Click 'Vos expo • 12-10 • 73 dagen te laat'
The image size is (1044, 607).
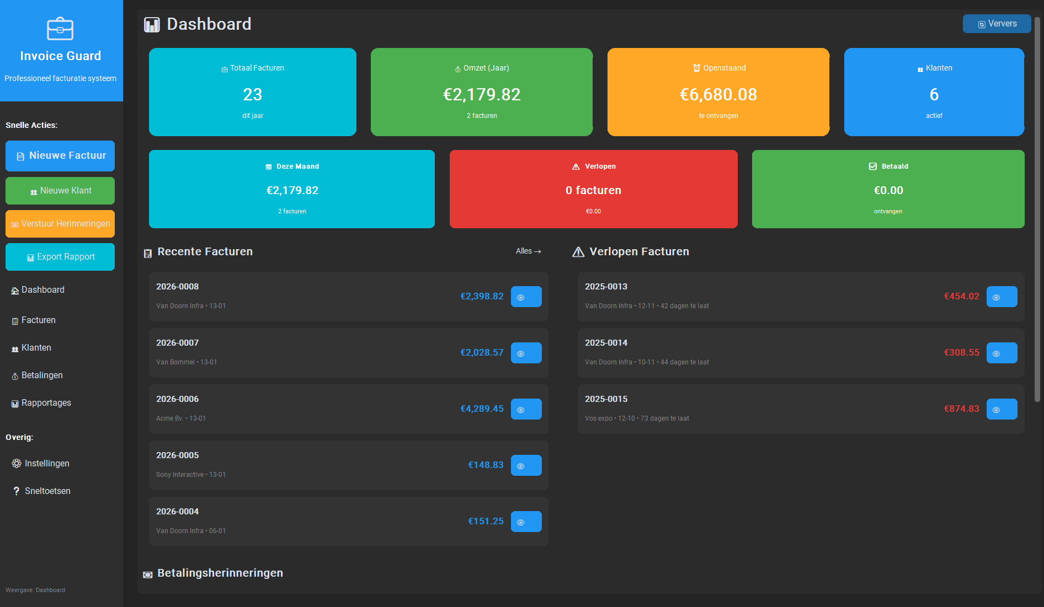[637, 418]
